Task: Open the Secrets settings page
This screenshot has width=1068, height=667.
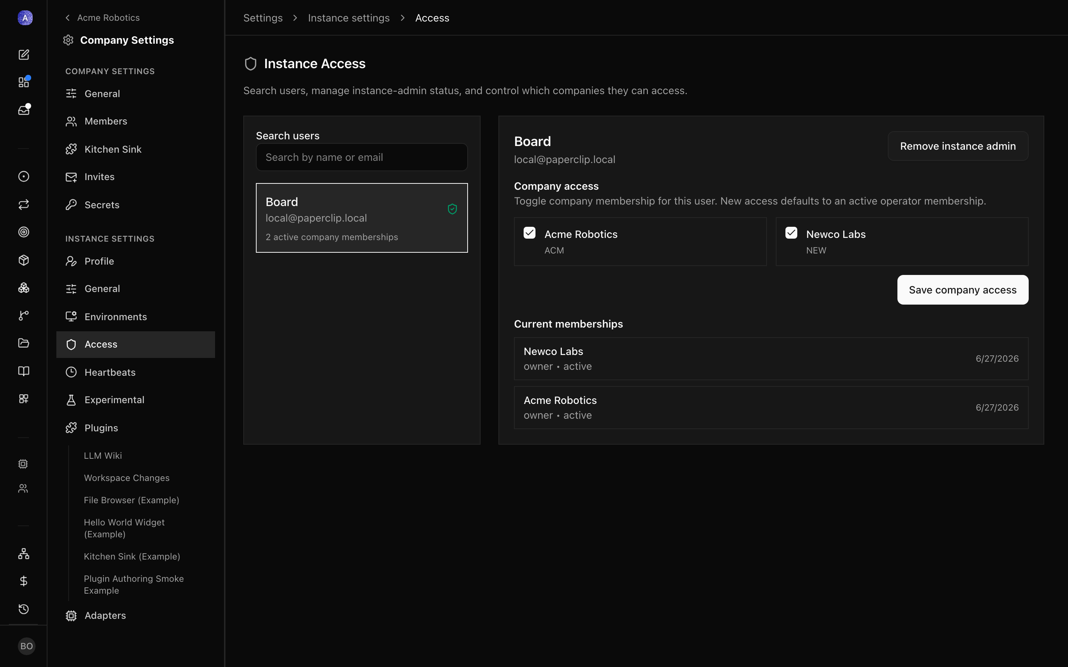Action: tap(135, 205)
